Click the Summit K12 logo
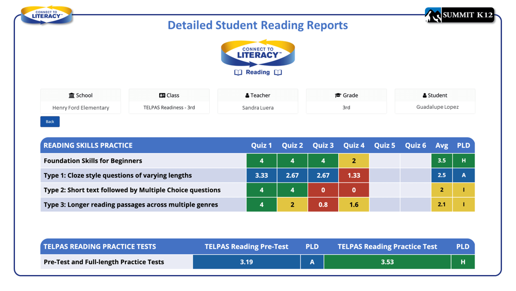Viewport: 516px width, 291px height. click(x=459, y=15)
